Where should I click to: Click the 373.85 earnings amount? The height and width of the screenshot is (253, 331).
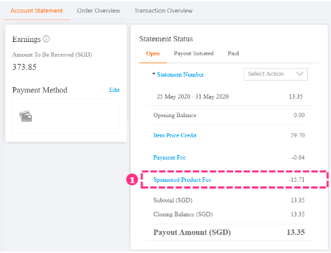tap(25, 67)
